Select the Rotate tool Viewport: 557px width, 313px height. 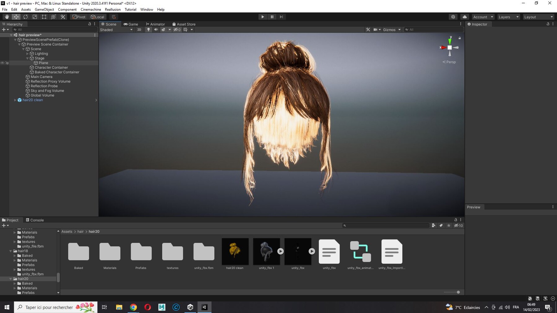tap(25, 17)
